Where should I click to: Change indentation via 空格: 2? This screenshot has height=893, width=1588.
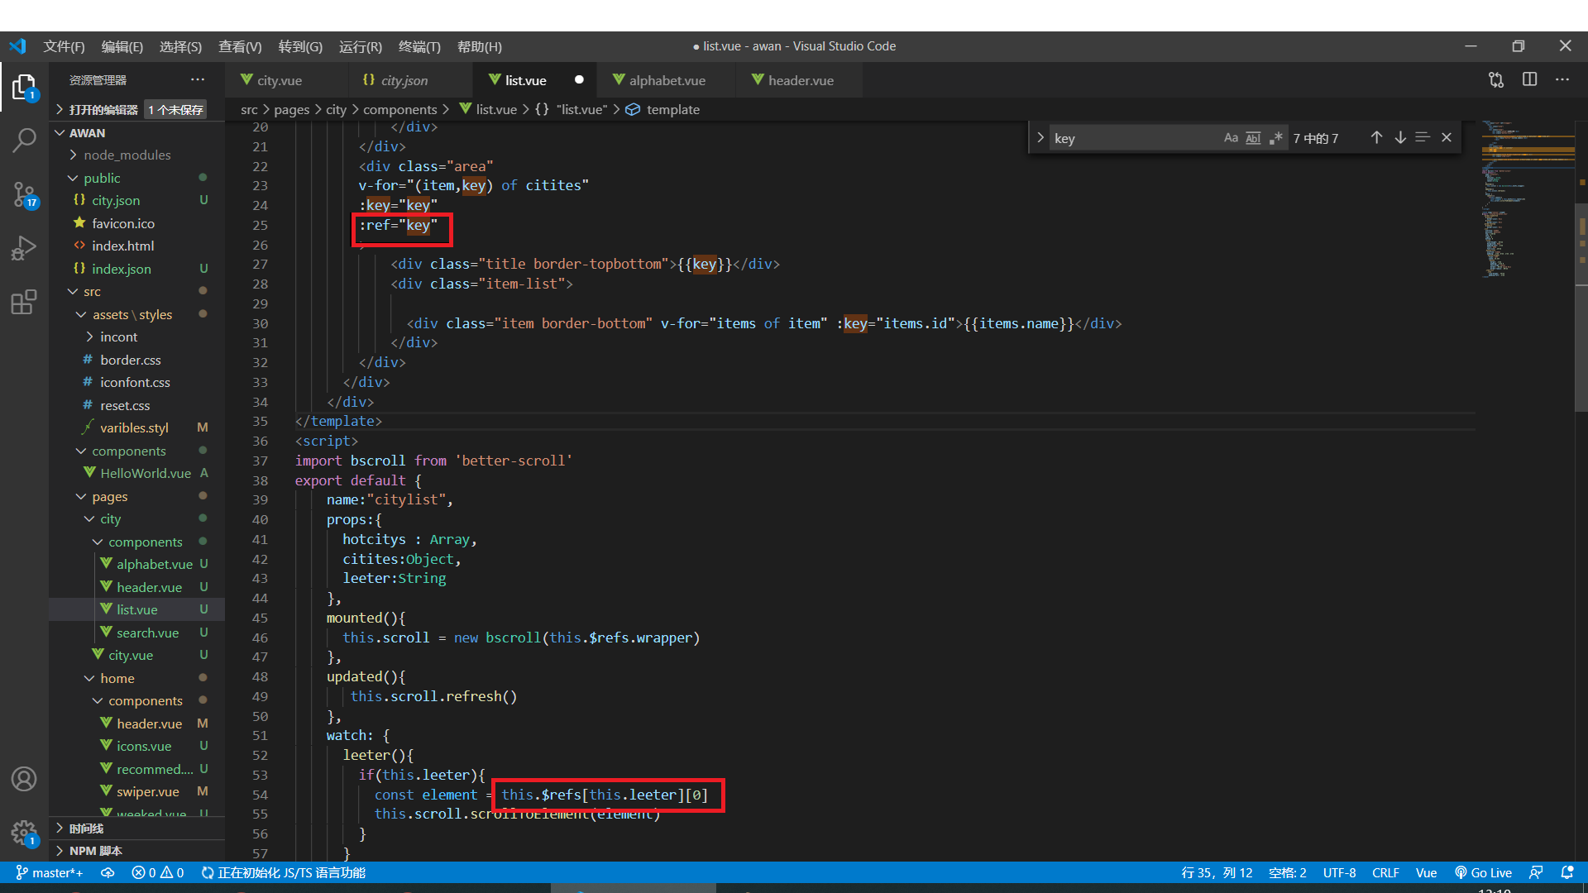click(x=1287, y=872)
